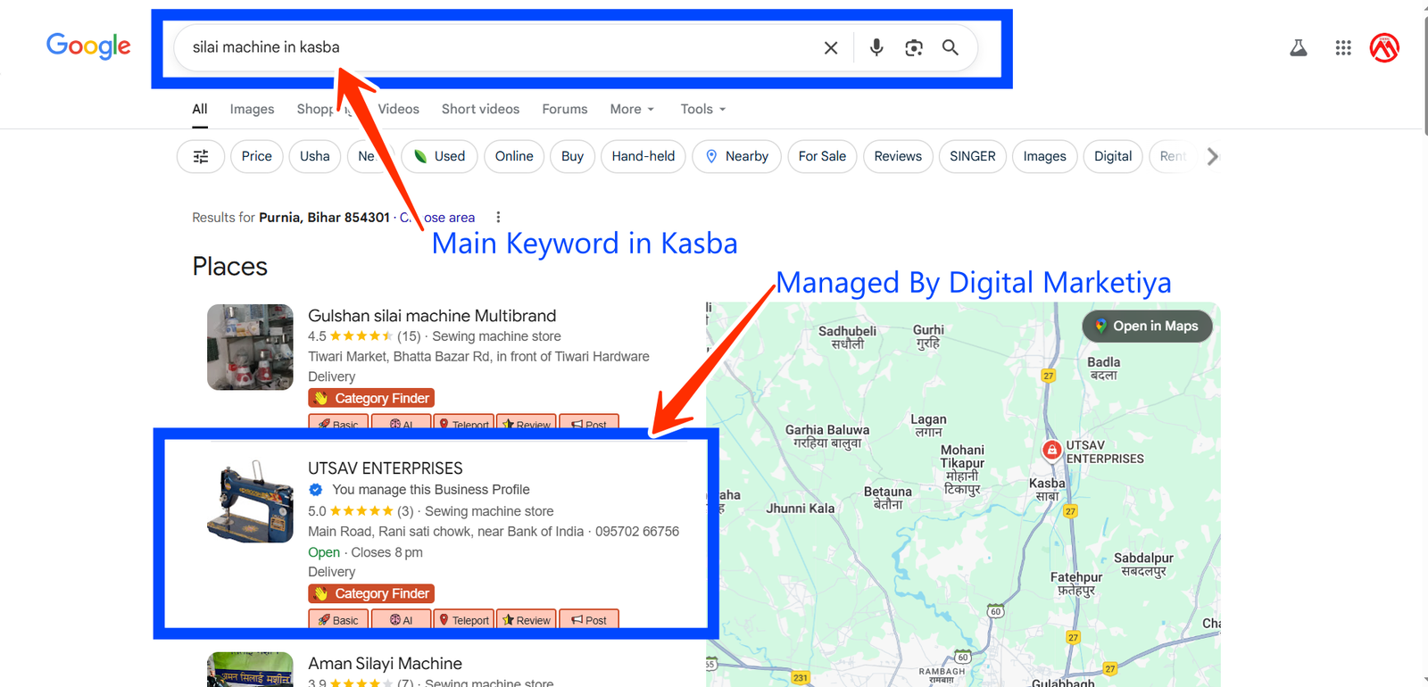Image resolution: width=1428 pixels, height=687 pixels.
Task: Switch to the Images tab
Action: click(252, 109)
